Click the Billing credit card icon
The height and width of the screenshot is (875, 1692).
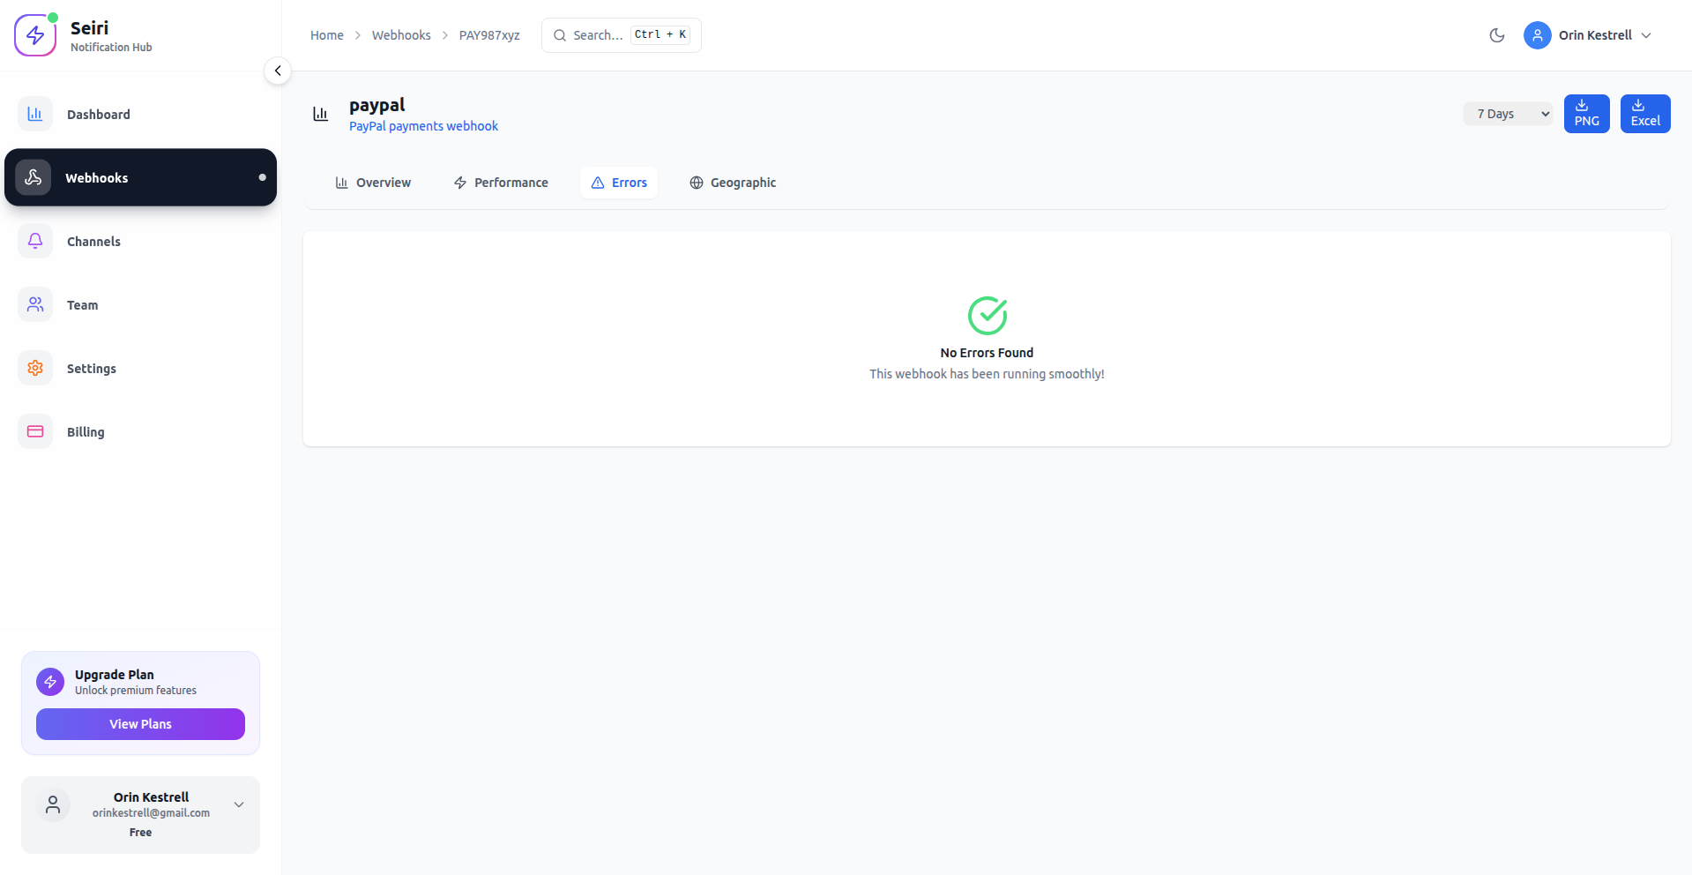click(x=35, y=431)
